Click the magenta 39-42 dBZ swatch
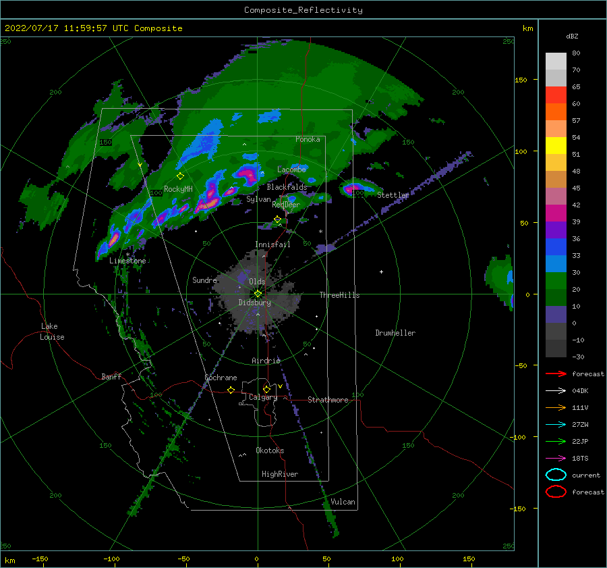The image size is (607, 568). [x=556, y=213]
